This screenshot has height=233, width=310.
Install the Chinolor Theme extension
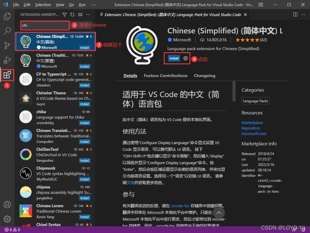tap(84, 104)
